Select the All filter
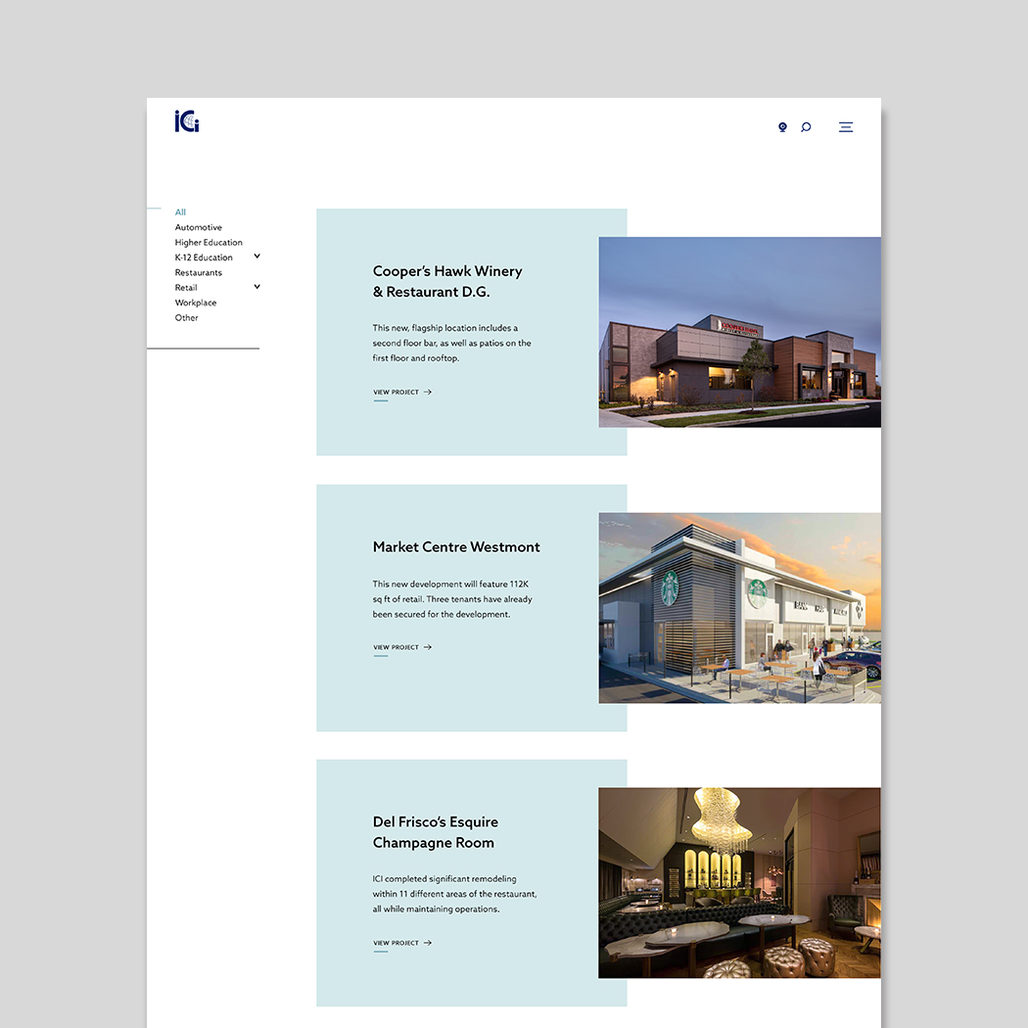Screen dimensions: 1028x1028 (x=180, y=211)
